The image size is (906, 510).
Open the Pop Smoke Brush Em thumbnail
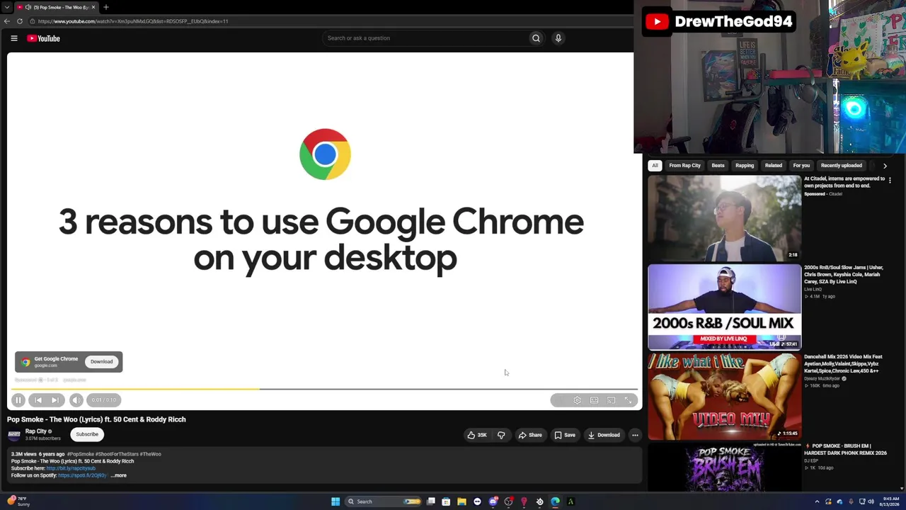[x=724, y=467]
